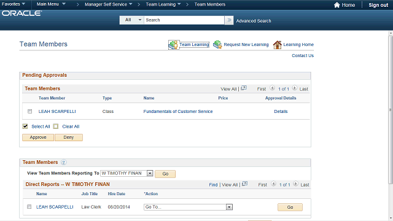Click the Contact Us link

point(303,56)
